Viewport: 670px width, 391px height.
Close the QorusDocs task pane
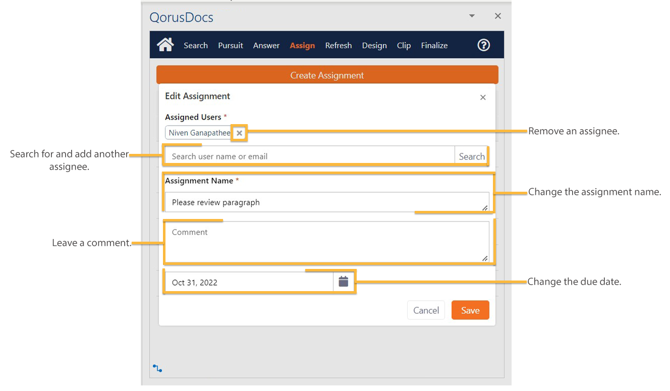point(497,16)
